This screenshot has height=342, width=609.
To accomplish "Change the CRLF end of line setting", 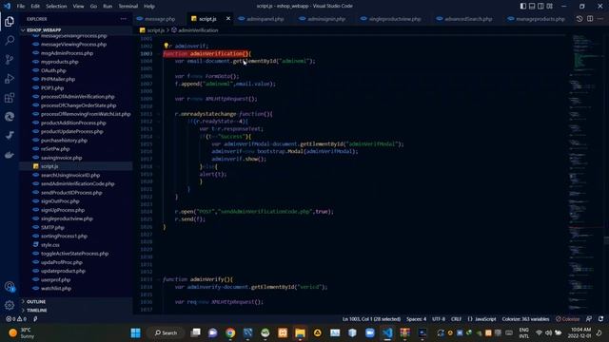I will click(x=456, y=319).
